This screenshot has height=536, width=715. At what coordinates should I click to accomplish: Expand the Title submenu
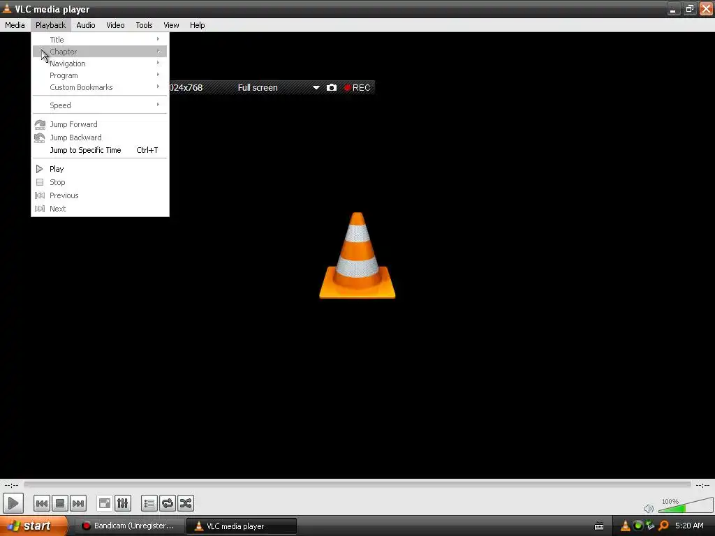pos(100,40)
